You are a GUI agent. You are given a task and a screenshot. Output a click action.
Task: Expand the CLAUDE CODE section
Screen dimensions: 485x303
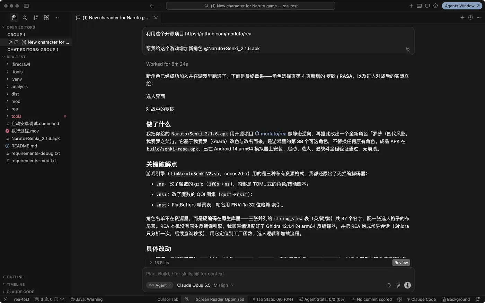click(x=36, y=292)
